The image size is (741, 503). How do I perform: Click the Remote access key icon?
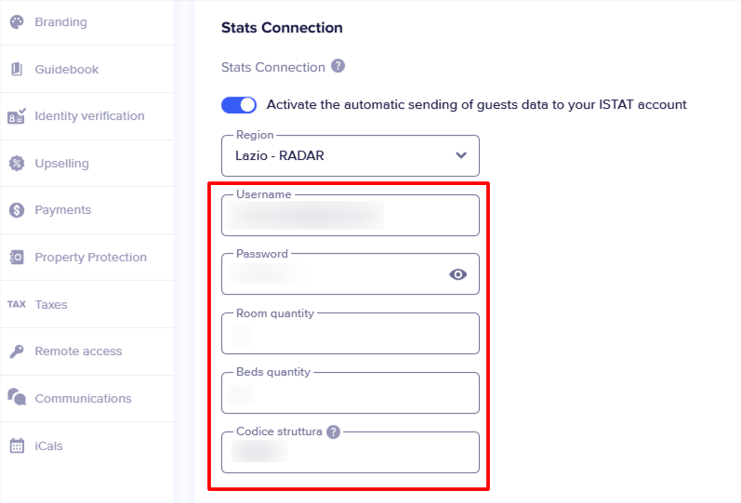point(17,351)
